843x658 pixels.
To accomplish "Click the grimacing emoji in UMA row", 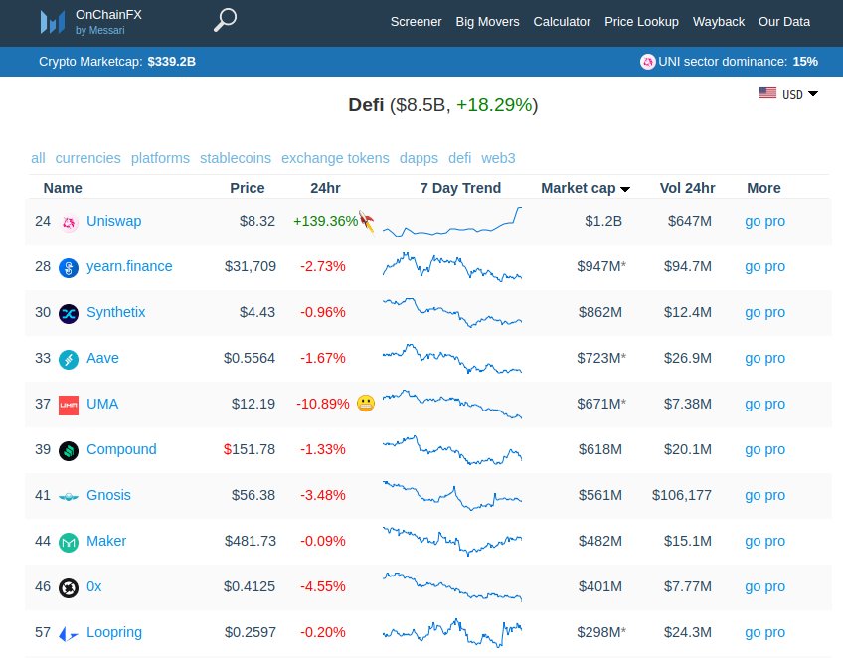I will tap(366, 404).
